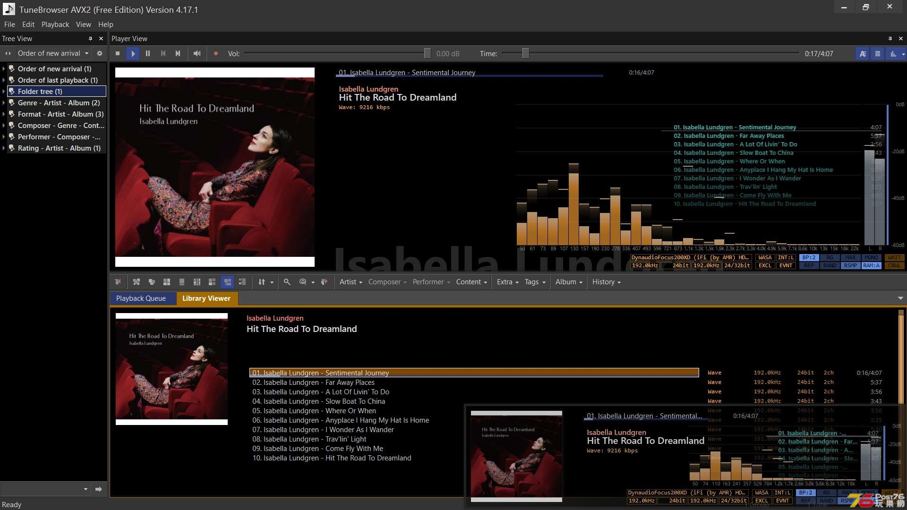The width and height of the screenshot is (907, 510).
Task: Select the indented list view icon
Action: [x=242, y=282]
